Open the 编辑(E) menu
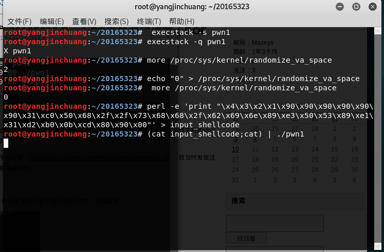 [52, 22]
